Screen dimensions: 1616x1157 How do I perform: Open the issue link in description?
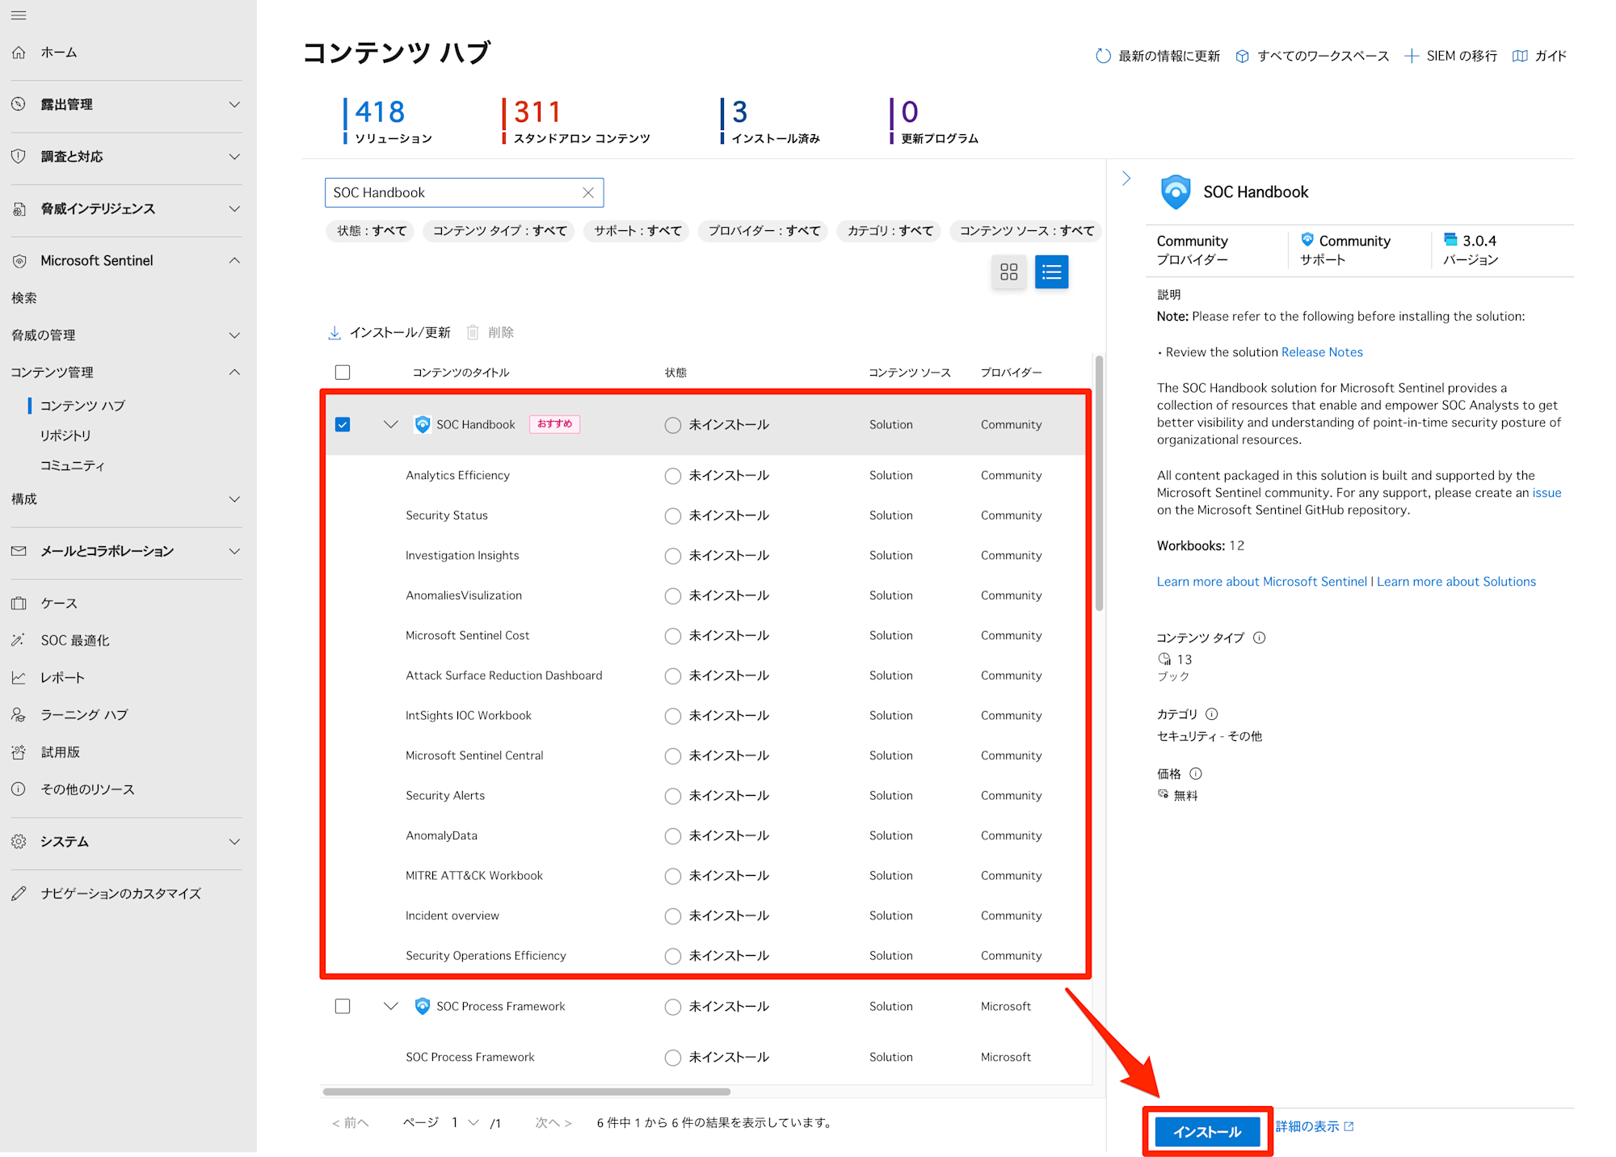1547,493
